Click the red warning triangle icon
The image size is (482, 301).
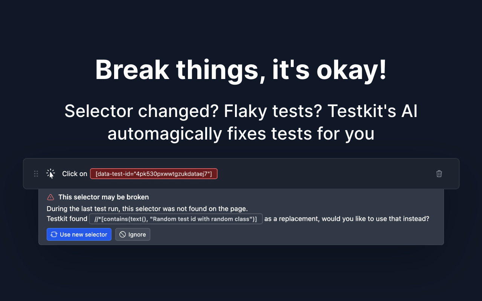[50, 197]
